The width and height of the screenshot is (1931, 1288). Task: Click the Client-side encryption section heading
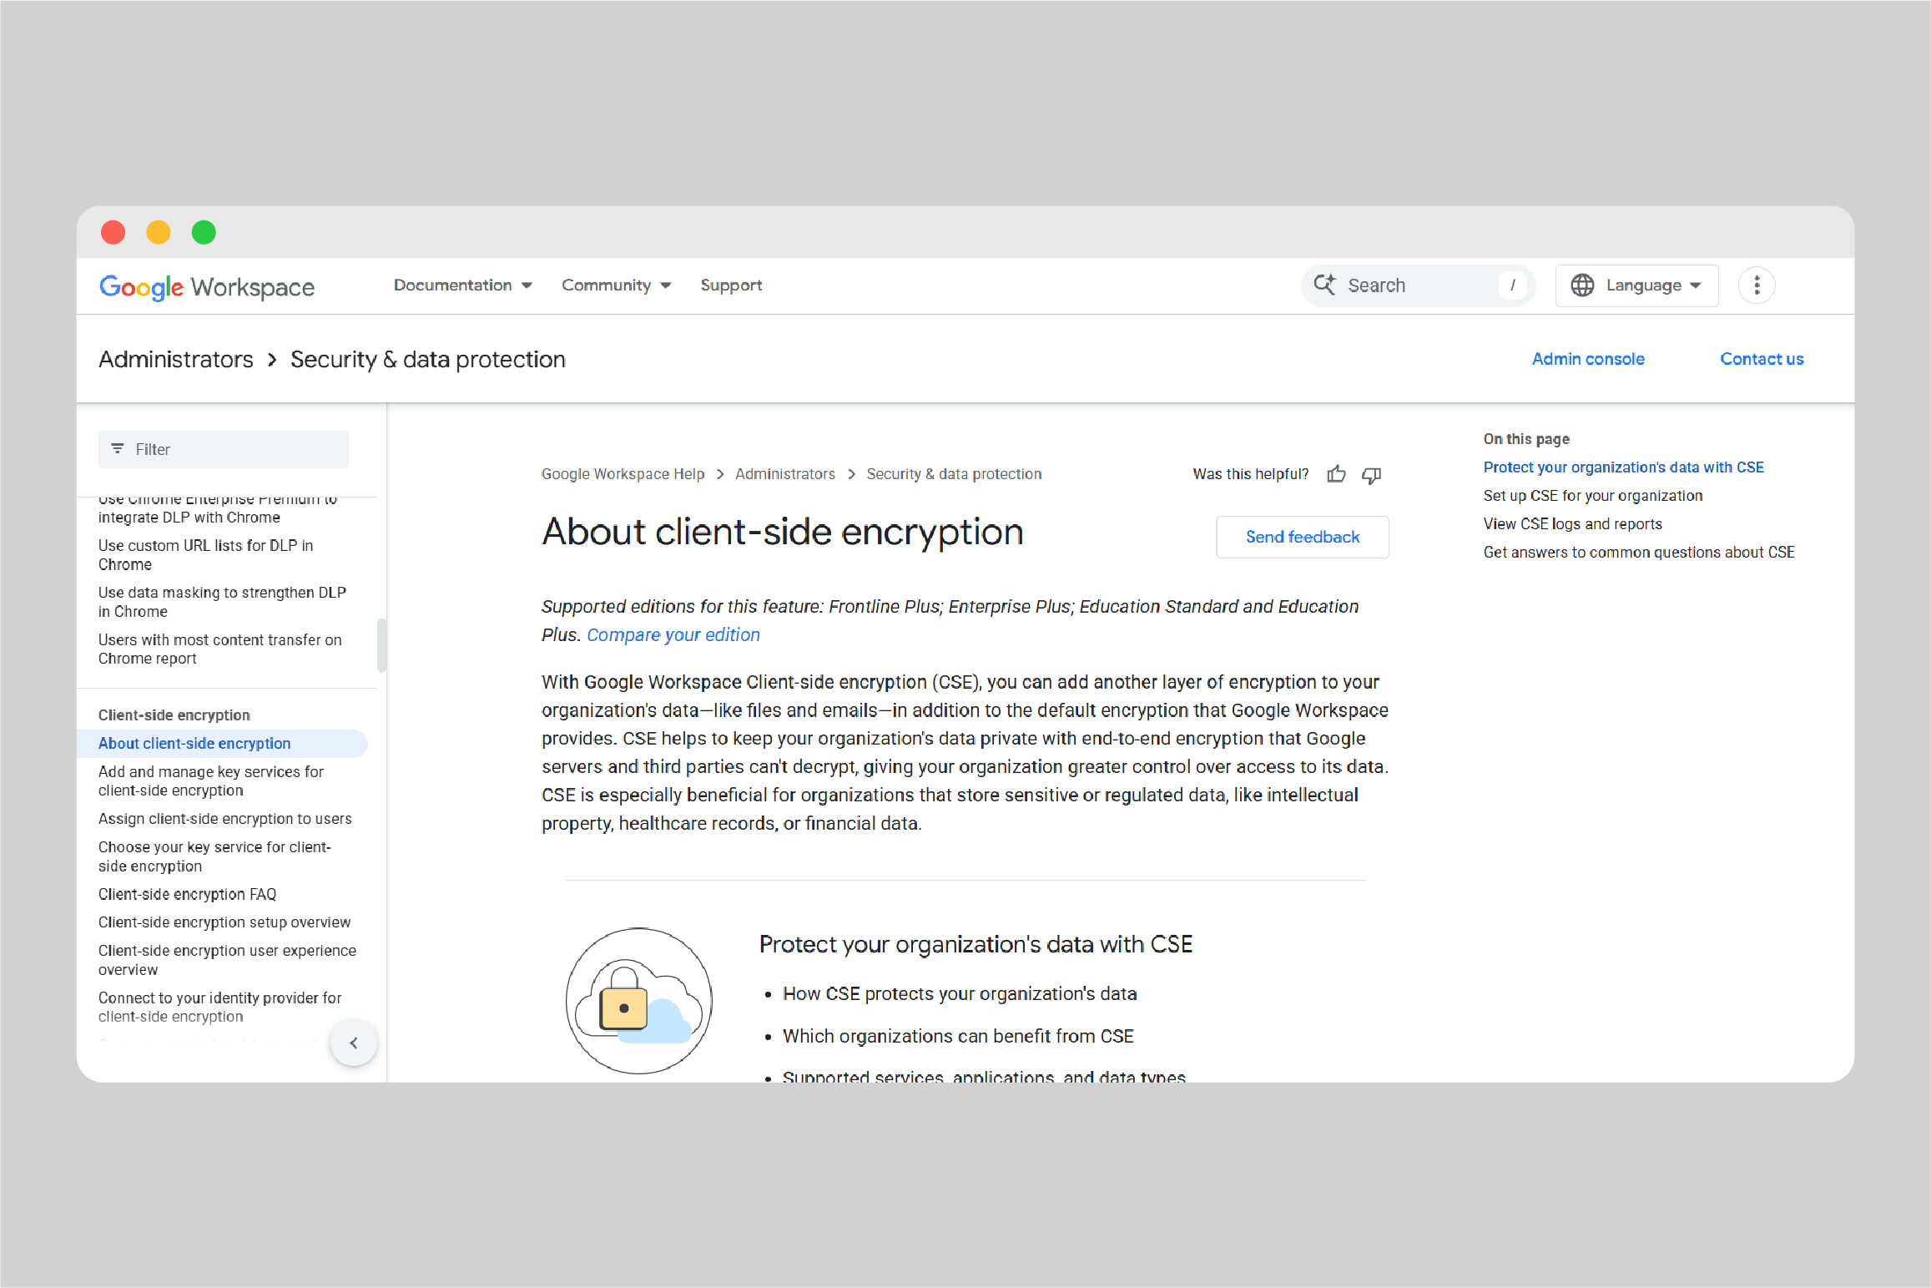coord(174,715)
